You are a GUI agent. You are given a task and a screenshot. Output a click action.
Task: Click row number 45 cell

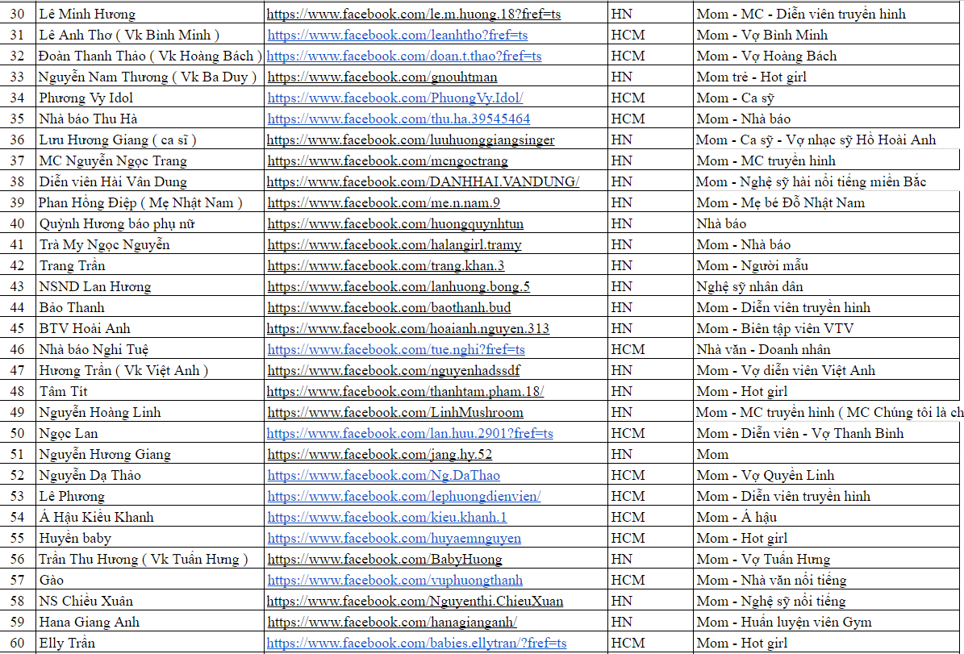[x=17, y=328]
